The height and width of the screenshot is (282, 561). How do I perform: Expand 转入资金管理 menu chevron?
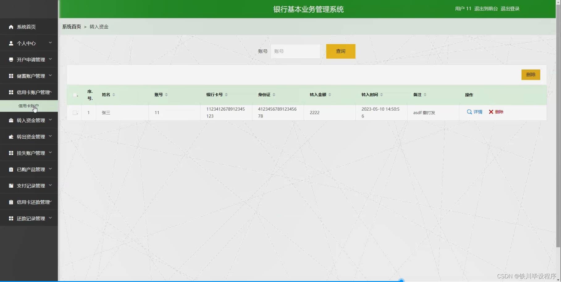tap(50, 120)
